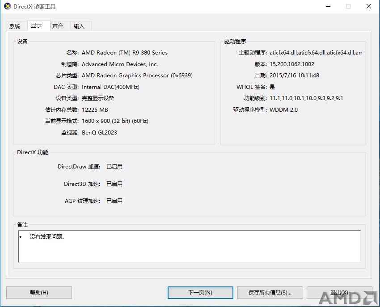Click the Internal DAC(400MHz) value
Viewport: 380px width, 307px height.
pyautogui.click(x=110, y=87)
